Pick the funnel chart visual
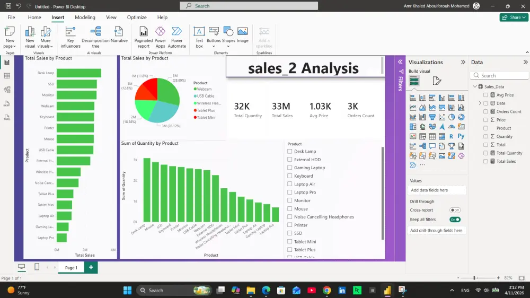530x298 pixels. tap(432, 117)
